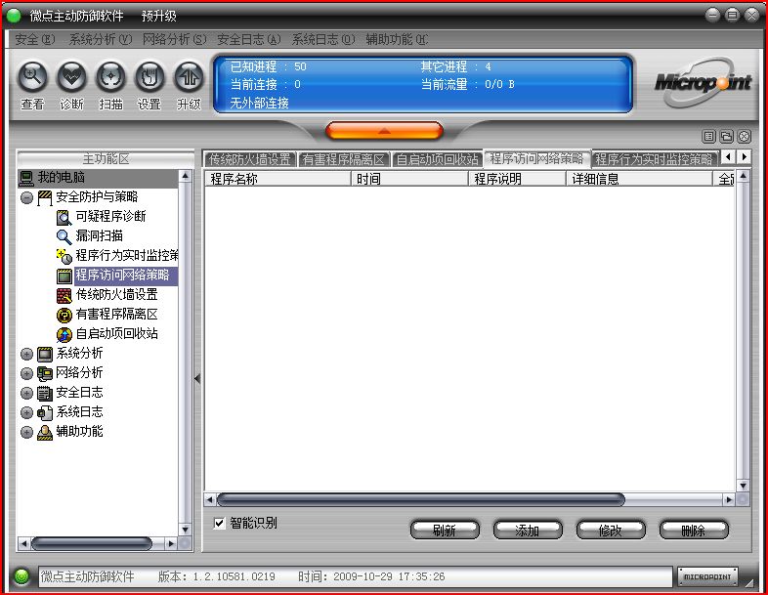Open the 系统日志 menu in menu bar

pos(322,39)
